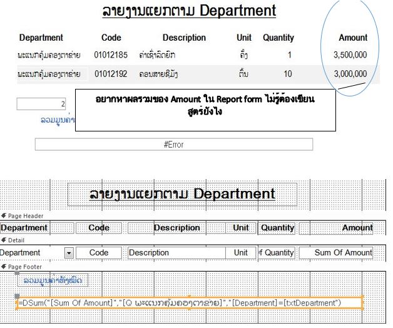Click the DSum formula text box

(188, 303)
